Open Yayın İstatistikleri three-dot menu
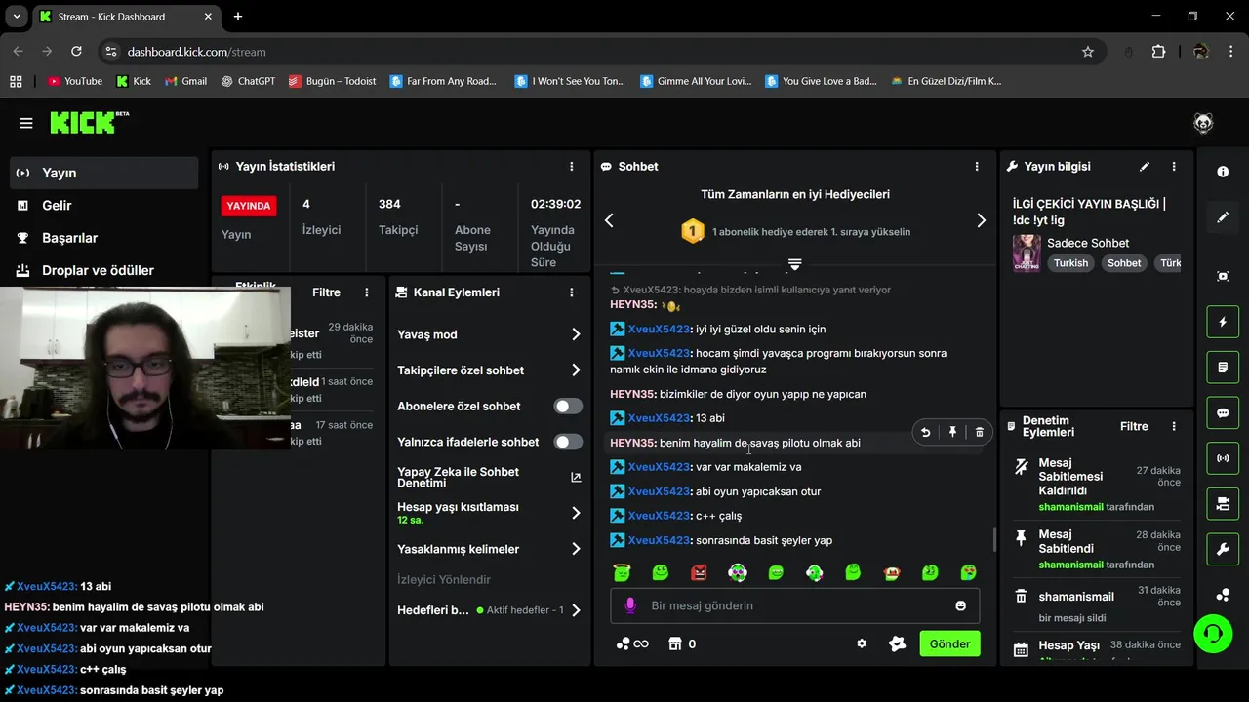Image resolution: width=1249 pixels, height=702 pixels. [x=572, y=167]
